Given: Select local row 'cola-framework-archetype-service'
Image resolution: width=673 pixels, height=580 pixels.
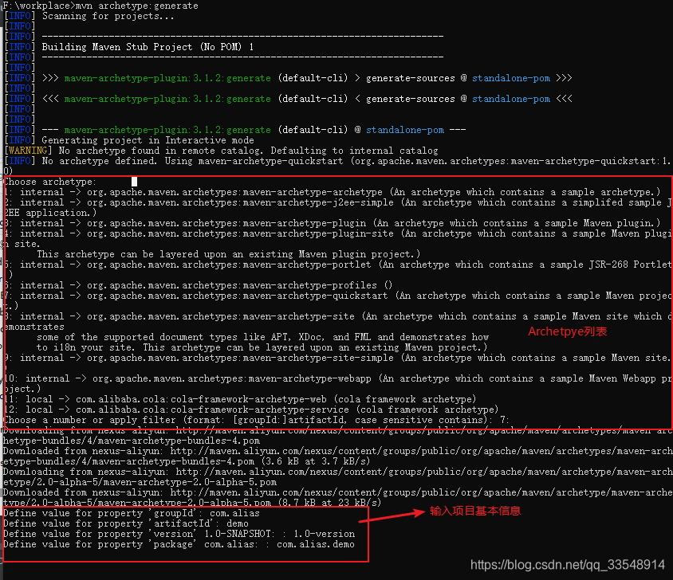Looking at the screenshot, I should click(251, 410).
